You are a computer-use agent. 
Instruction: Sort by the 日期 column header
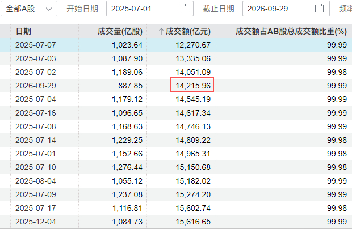(x=23, y=31)
